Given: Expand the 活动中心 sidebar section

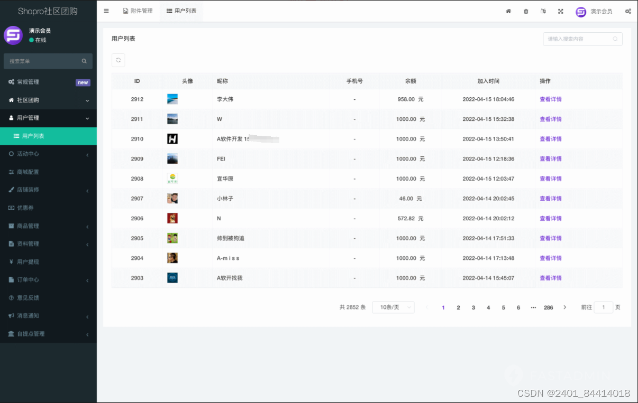Looking at the screenshot, I should point(31,154).
